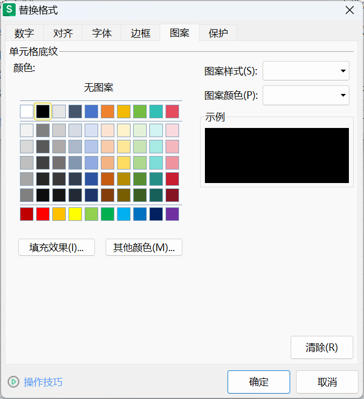Screen dimensions: 364x399
Task: Cancel the dialog with 取消
Action: pyautogui.click(x=327, y=382)
